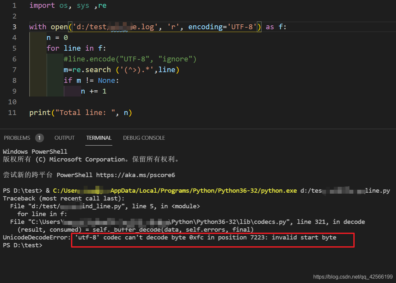Screen dimensions: 396x283
Task: Click the codecs.py line 321 traceback entry
Action: click(187, 222)
